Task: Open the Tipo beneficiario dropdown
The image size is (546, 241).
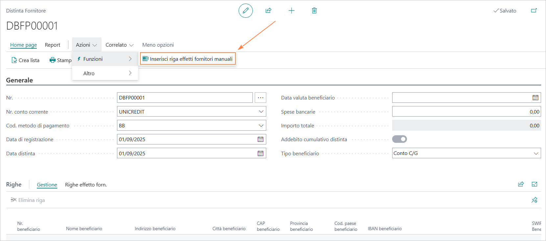Action: click(536, 153)
